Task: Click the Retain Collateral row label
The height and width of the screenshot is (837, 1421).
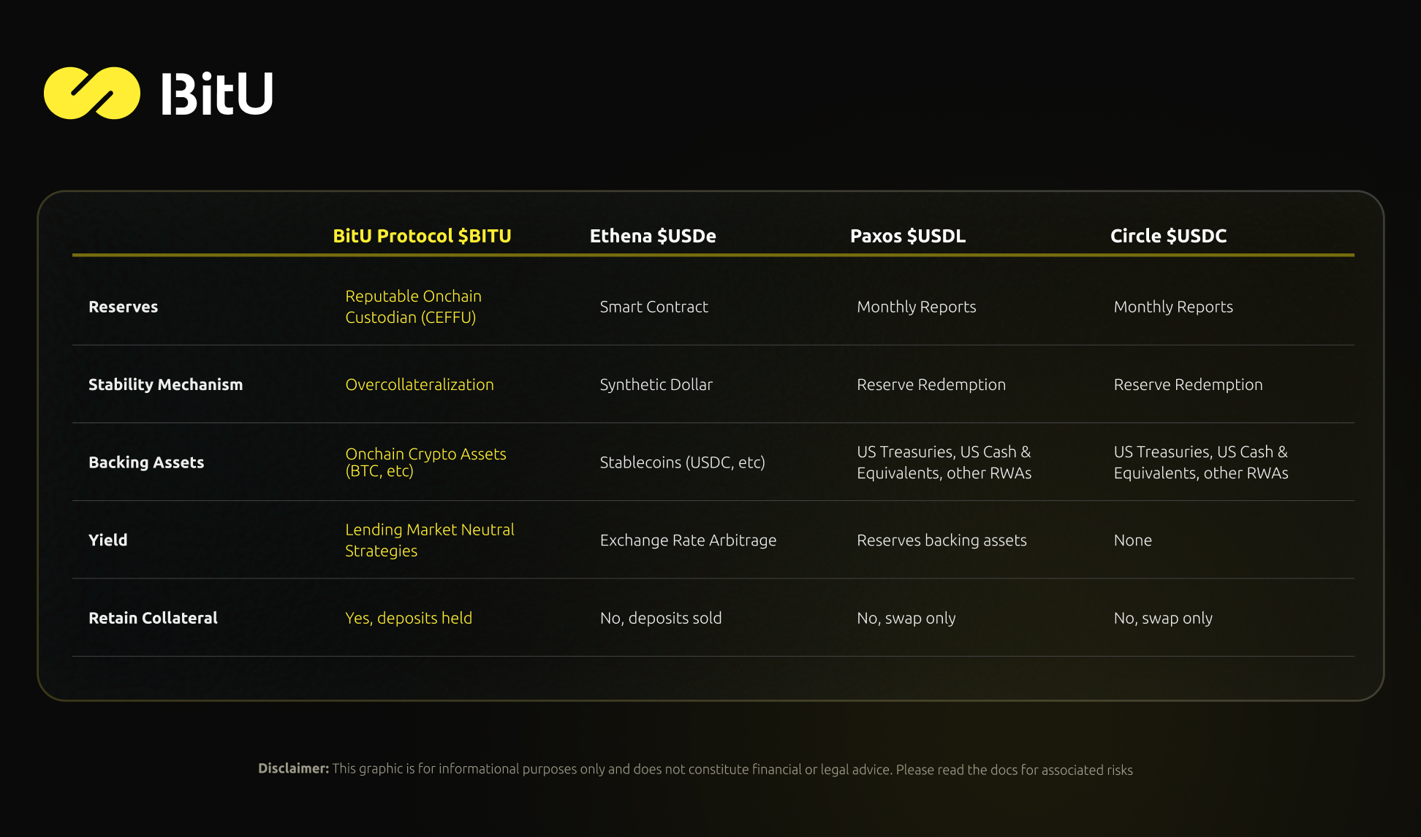Action: pos(153,618)
